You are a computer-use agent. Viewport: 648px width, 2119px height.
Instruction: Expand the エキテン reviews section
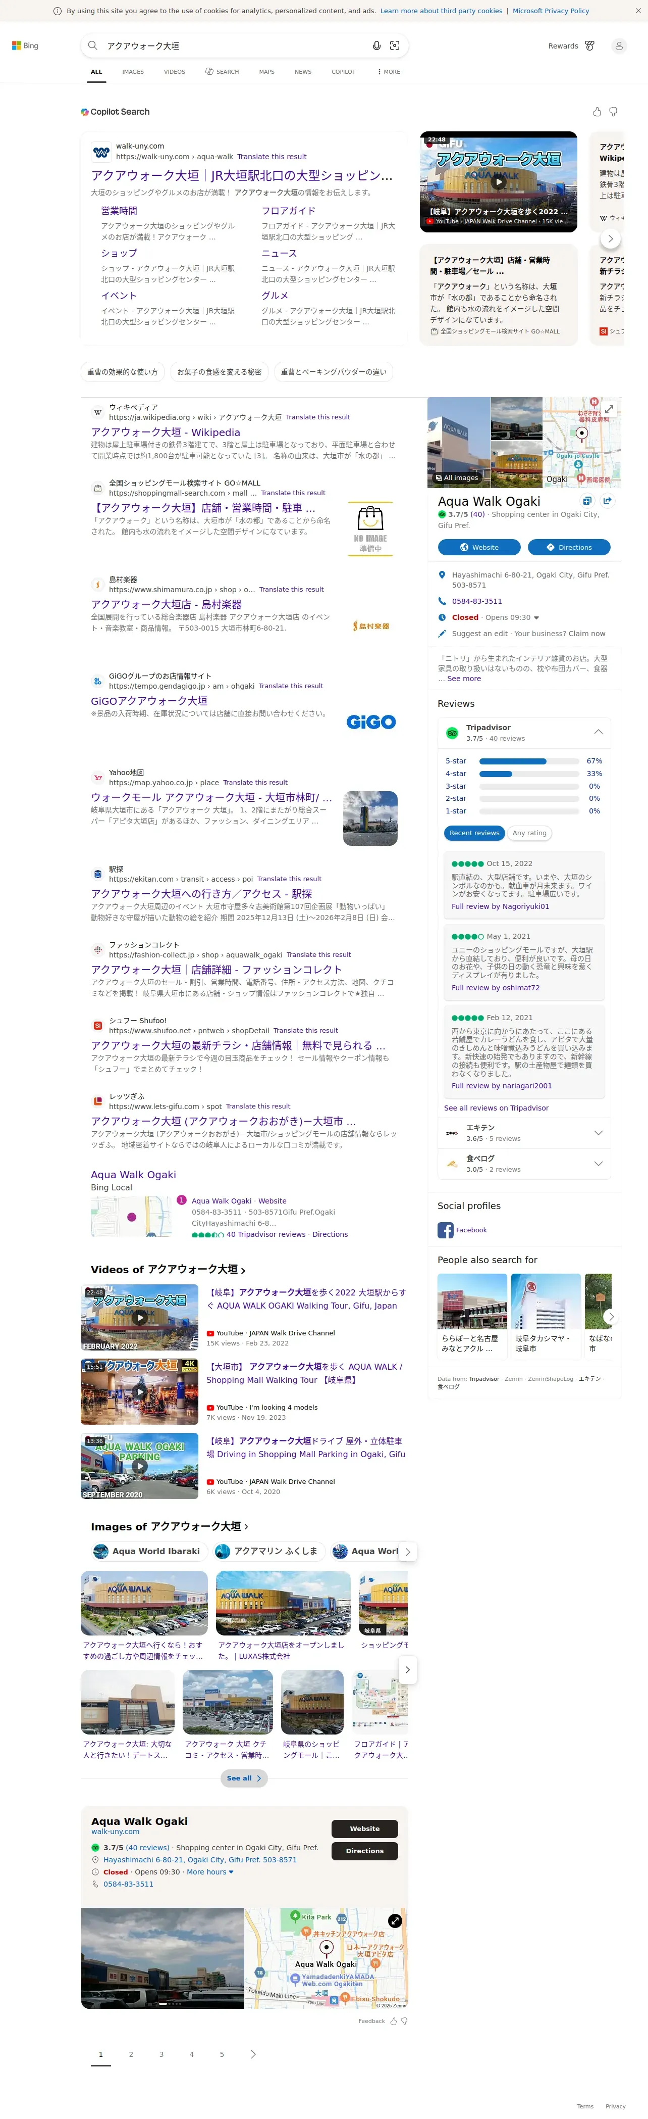[x=598, y=1133]
